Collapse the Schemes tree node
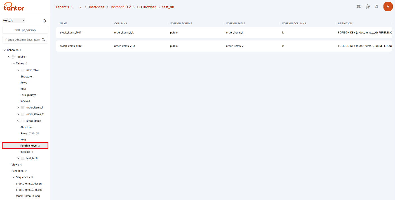This screenshot has height=200, width=395. (x=4, y=50)
